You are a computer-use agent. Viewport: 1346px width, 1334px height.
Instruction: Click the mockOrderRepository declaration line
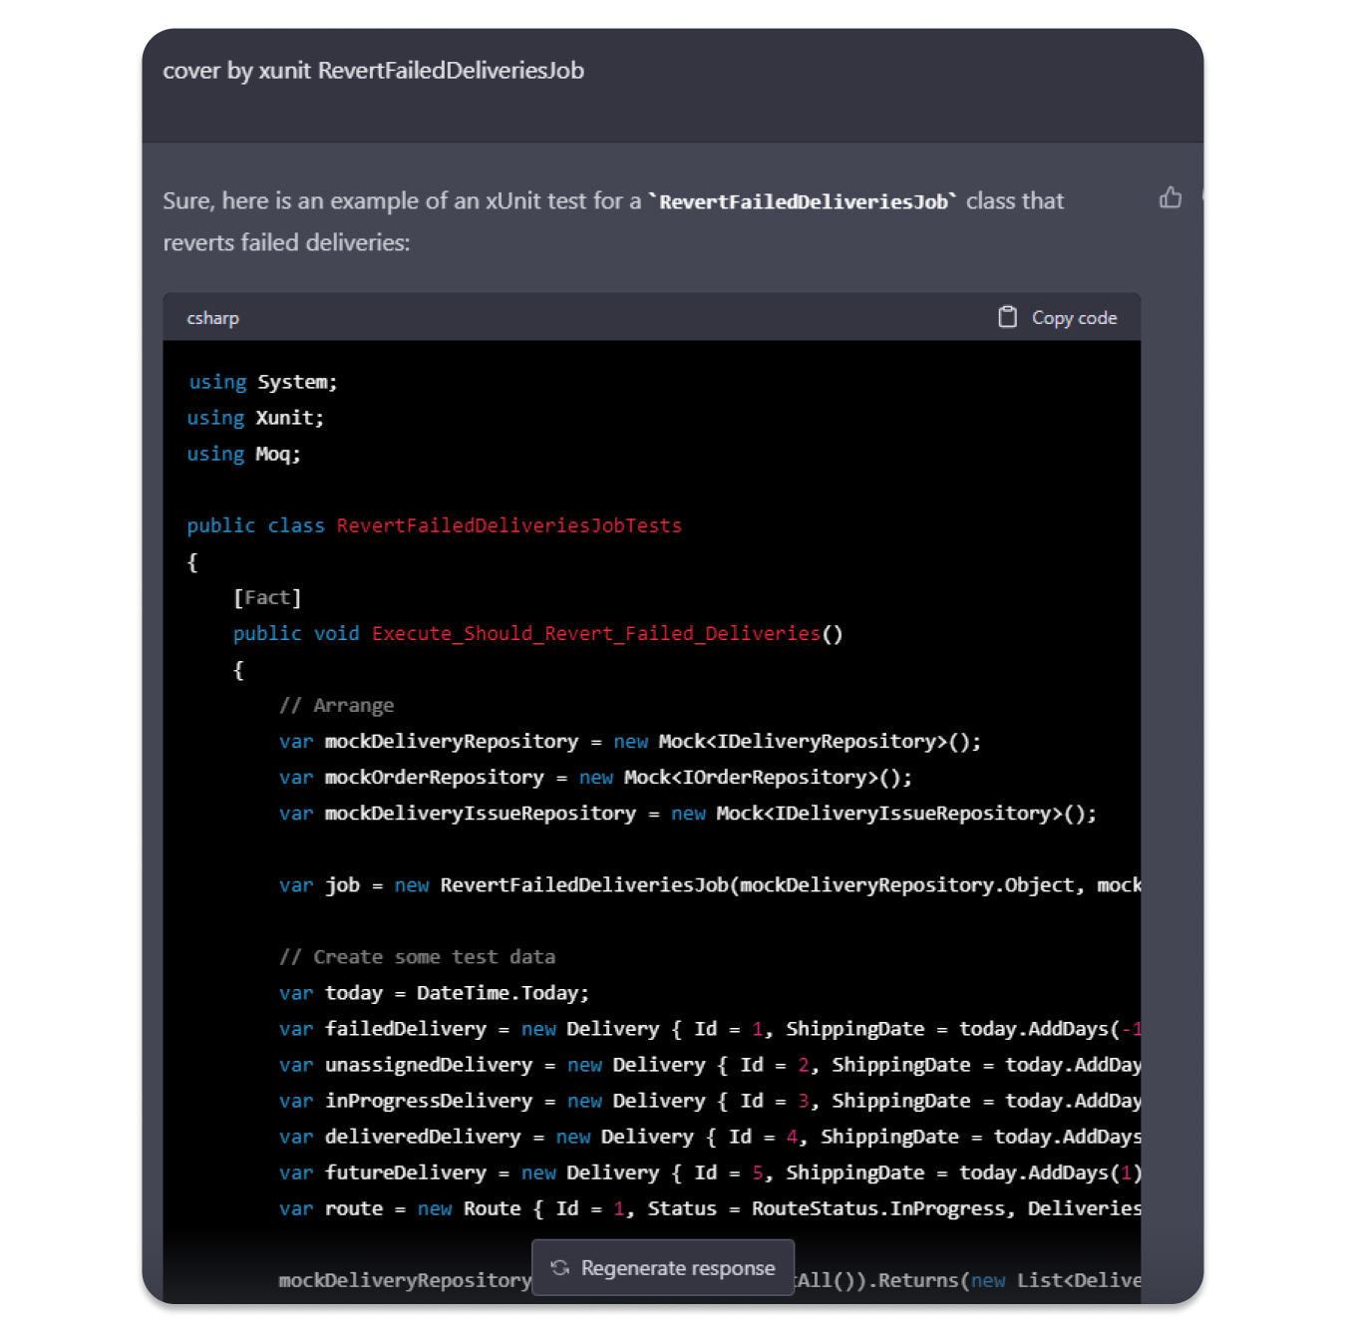tap(595, 777)
